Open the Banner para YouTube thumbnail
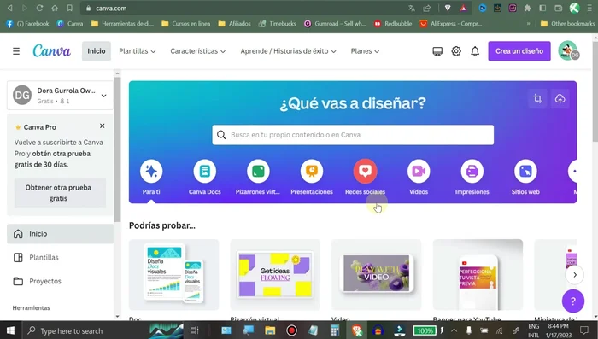 click(x=478, y=275)
